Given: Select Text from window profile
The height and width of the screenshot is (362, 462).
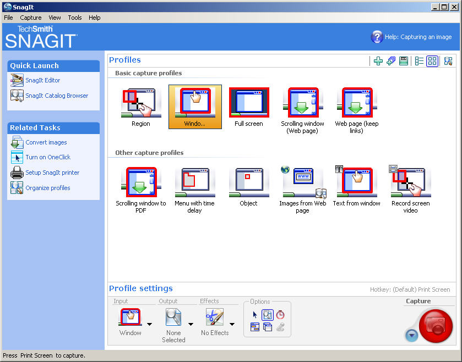Looking at the screenshot, I should (356, 187).
